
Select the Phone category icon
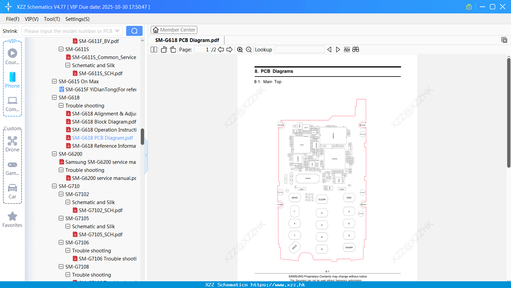pos(12,80)
